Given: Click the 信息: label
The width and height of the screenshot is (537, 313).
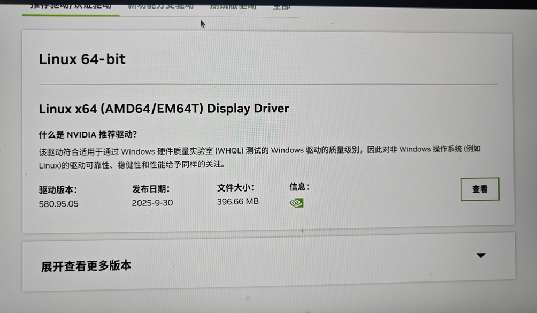Looking at the screenshot, I should [x=300, y=187].
